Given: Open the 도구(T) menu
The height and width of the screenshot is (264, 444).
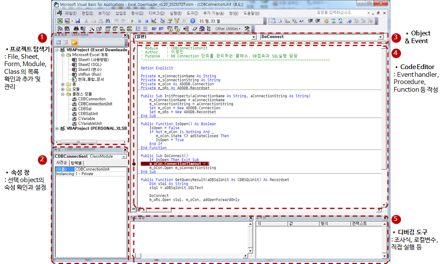Looking at the screenshot, I should (x=192, y=13).
